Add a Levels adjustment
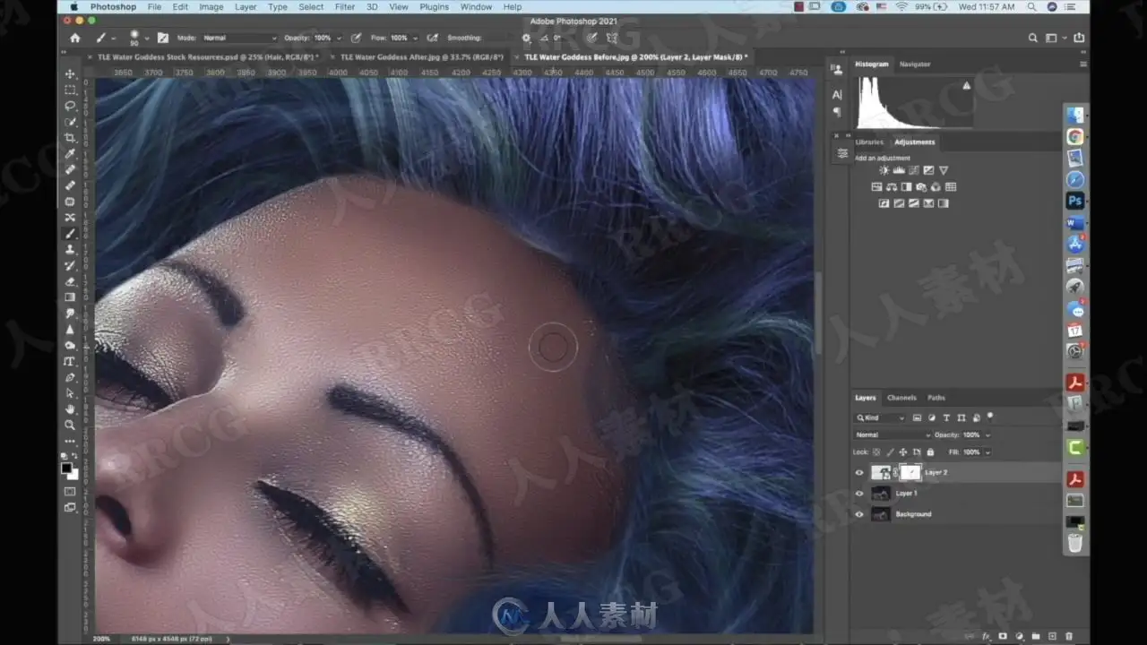 coord(899,170)
